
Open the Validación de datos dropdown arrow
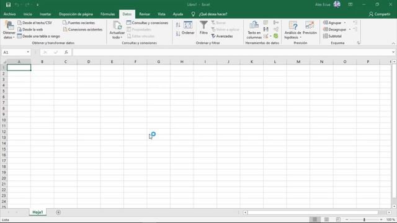[270, 36]
